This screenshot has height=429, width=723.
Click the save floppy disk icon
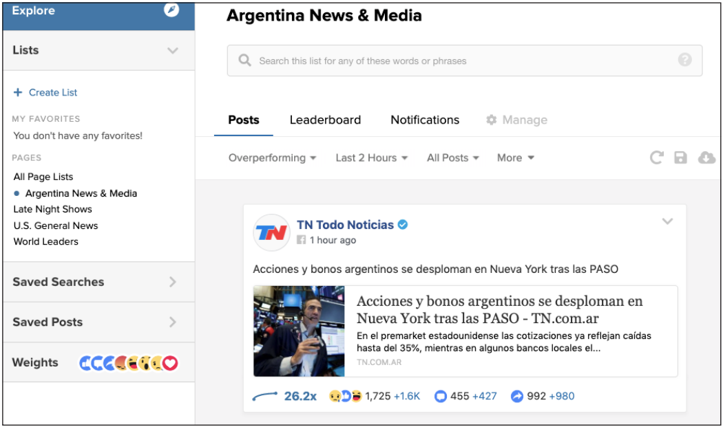680,157
